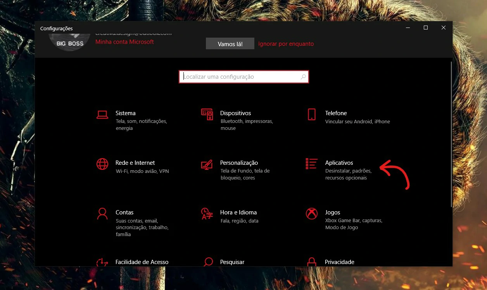This screenshot has height=290, width=487.
Task: Open the Contas person icon
Action: click(x=102, y=214)
